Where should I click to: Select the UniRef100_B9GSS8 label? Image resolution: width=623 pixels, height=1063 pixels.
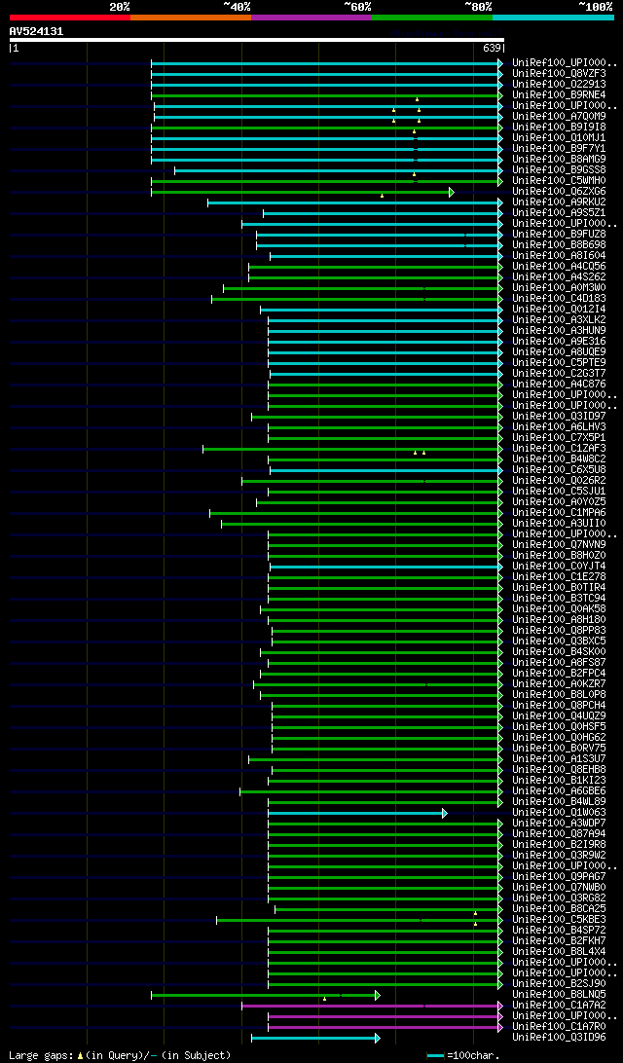[x=560, y=169]
